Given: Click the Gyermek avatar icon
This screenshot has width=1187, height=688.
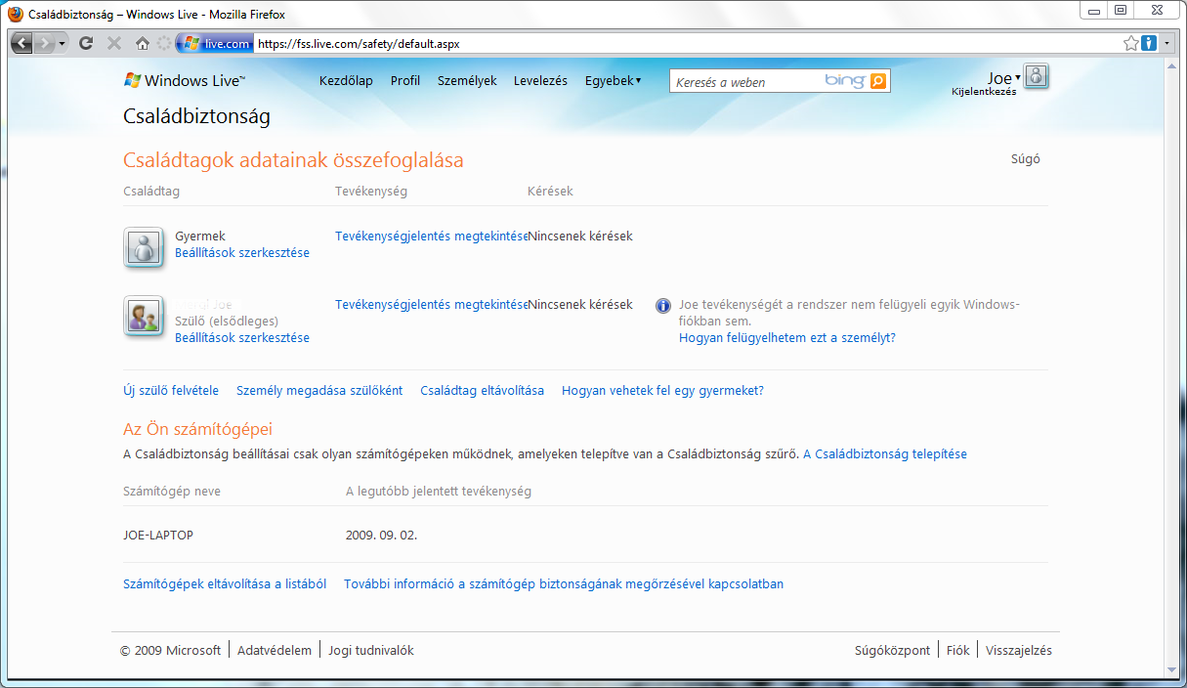Looking at the screenshot, I should click(144, 247).
